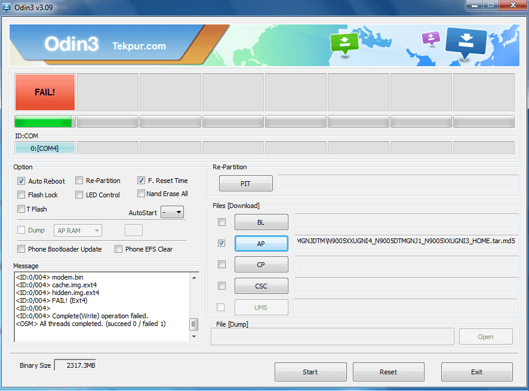Enable the T Flash checkbox

point(21,209)
